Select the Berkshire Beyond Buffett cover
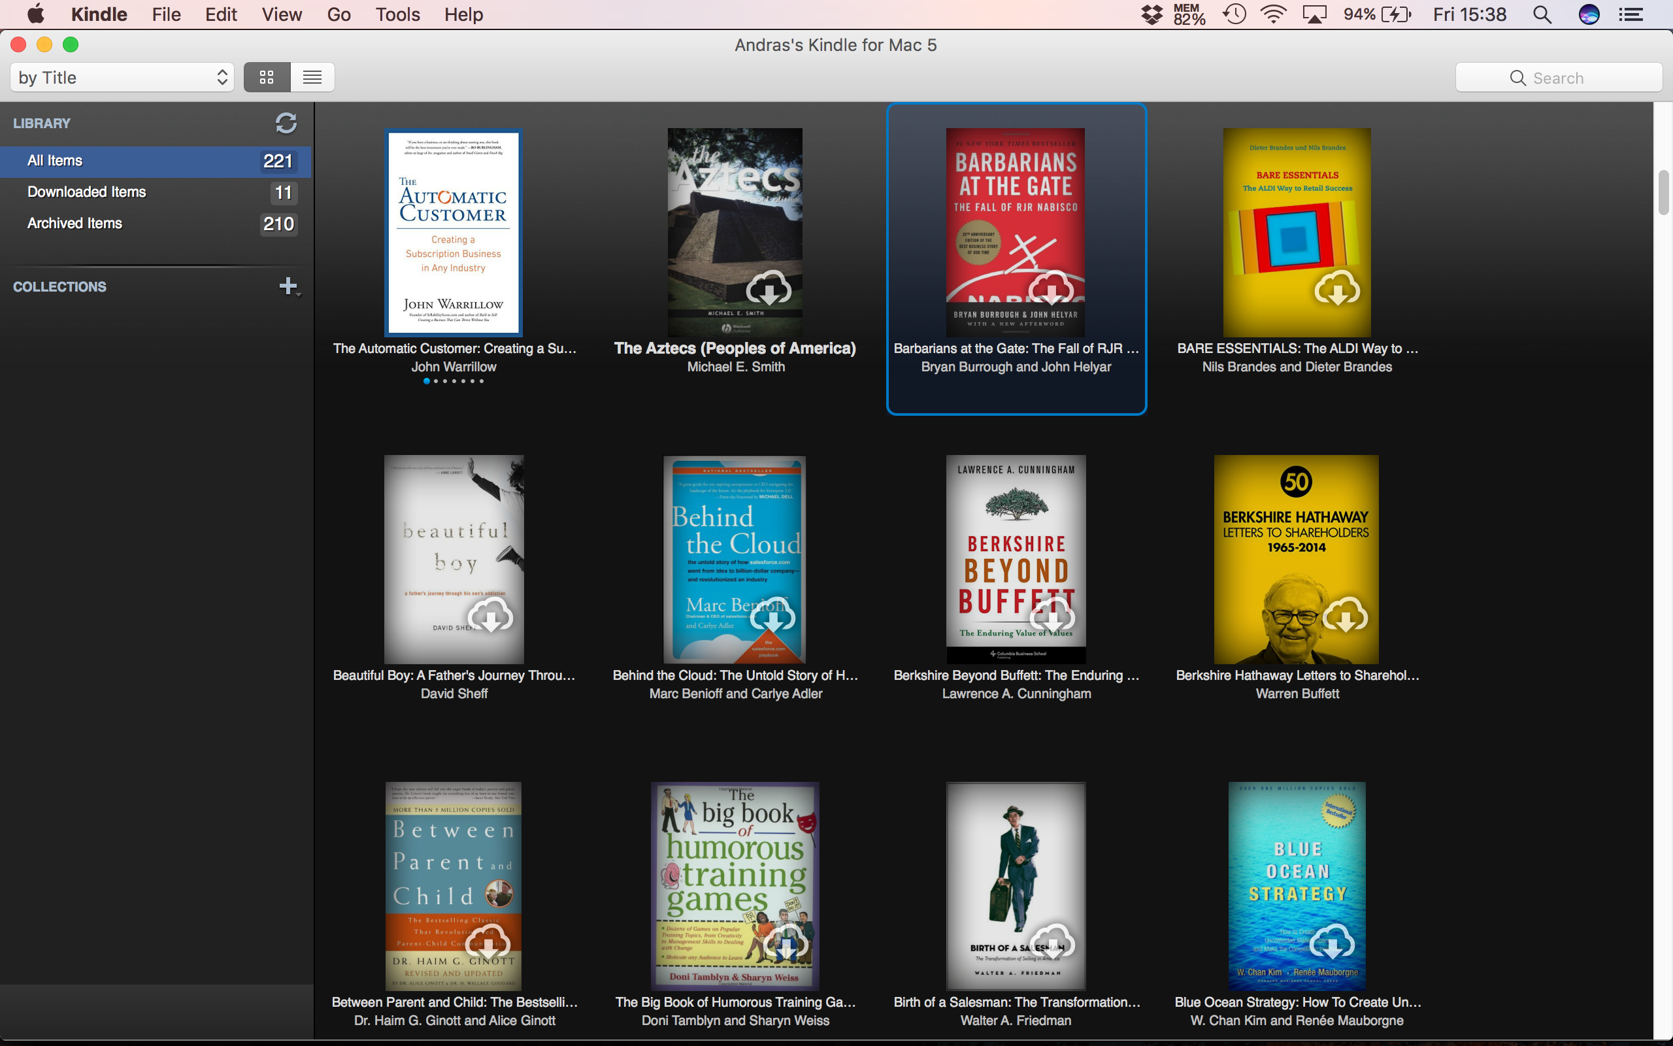1673x1046 pixels. [x=1016, y=559]
